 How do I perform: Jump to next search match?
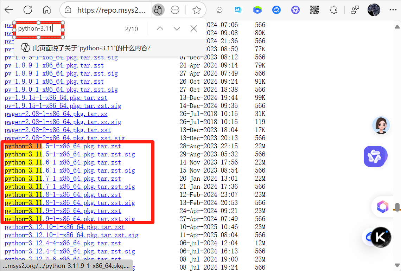coord(177,28)
